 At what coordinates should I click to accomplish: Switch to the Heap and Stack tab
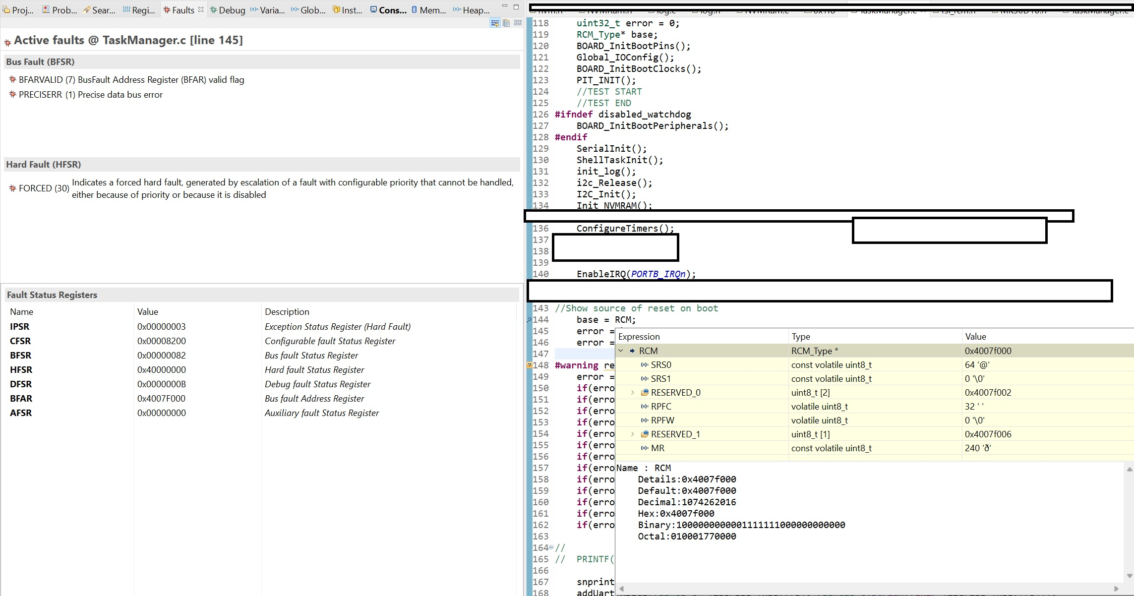pyautogui.click(x=471, y=10)
